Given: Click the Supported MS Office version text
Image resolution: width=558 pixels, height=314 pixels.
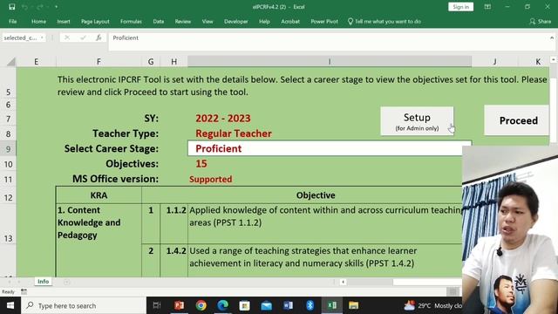Looking at the screenshot, I should click(211, 179).
